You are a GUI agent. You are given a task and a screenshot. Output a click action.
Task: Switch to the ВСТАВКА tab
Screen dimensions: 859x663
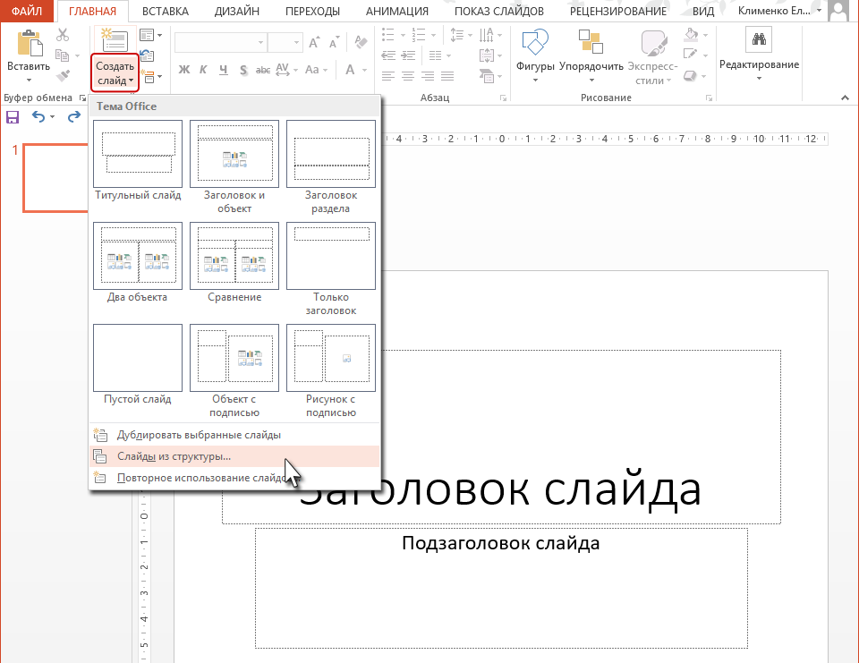coord(166,11)
